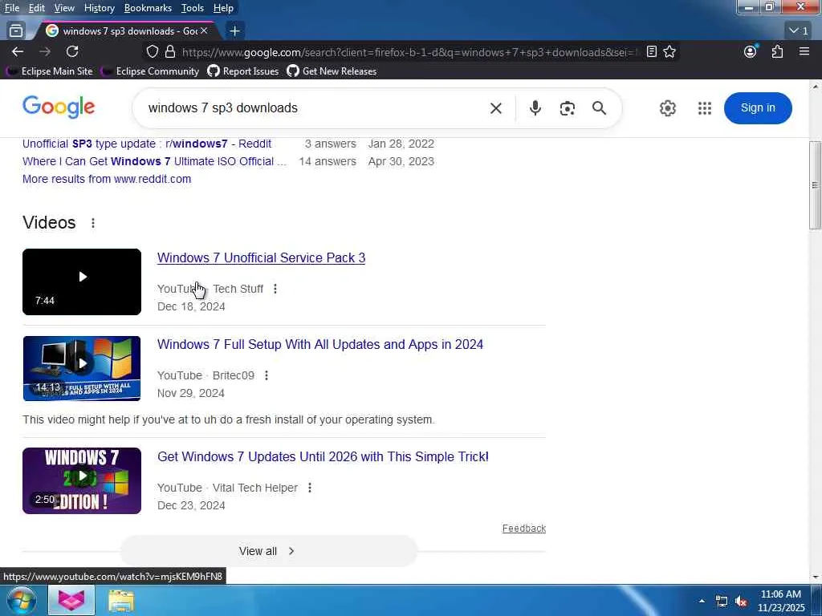
Task: Click the page vertical scrollbar thumb
Action: point(816,185)
